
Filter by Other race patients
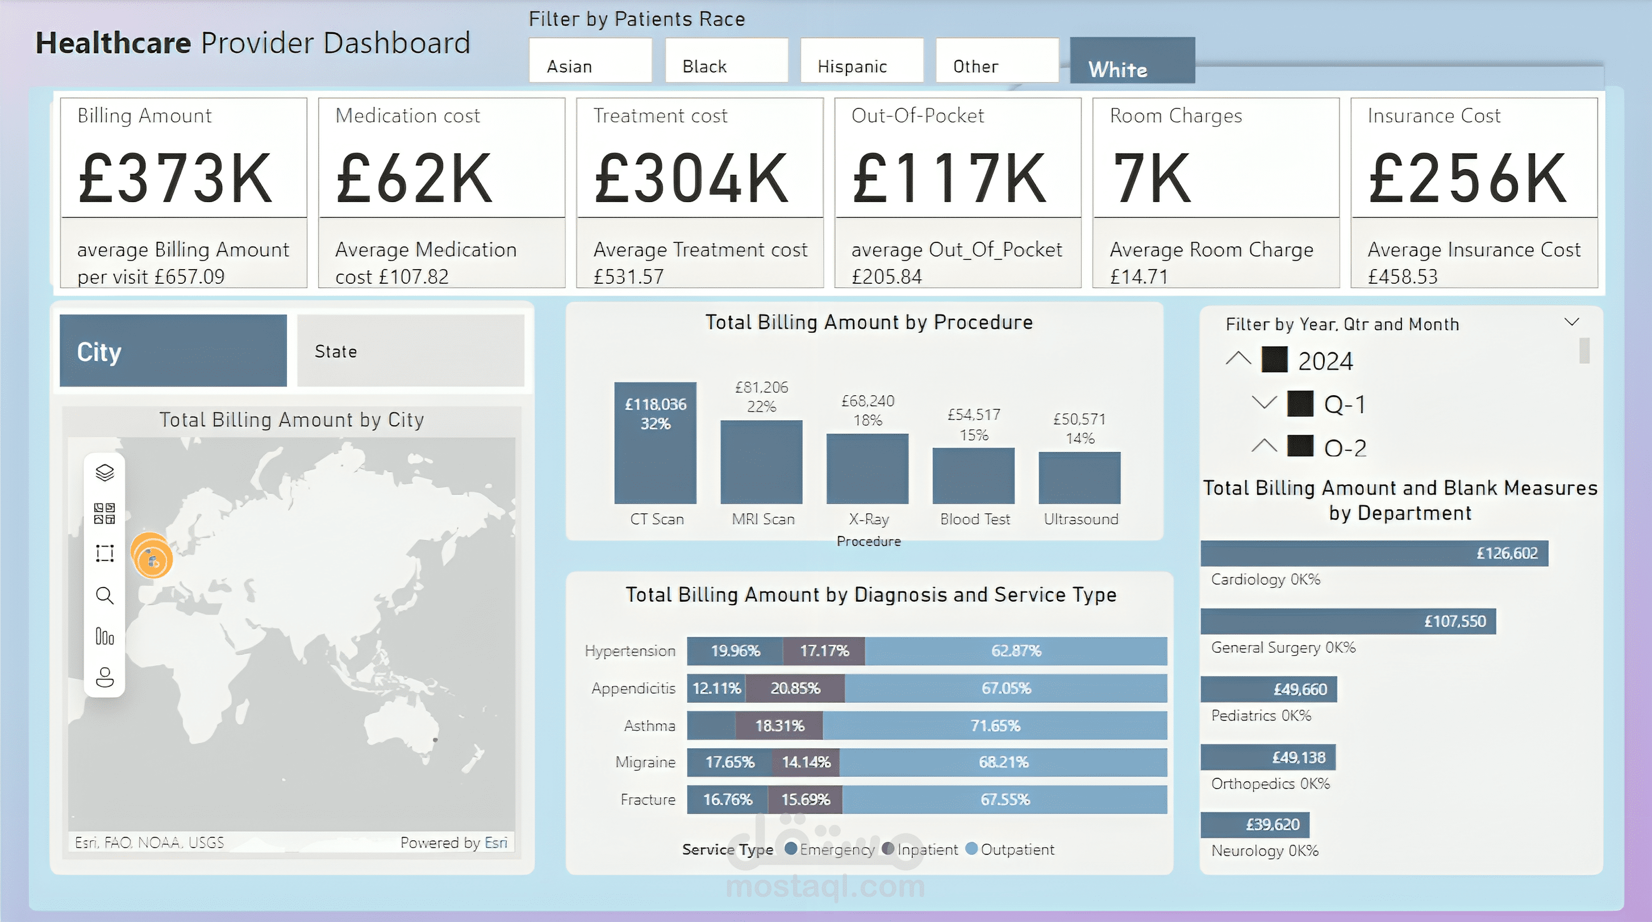(997, 60)
